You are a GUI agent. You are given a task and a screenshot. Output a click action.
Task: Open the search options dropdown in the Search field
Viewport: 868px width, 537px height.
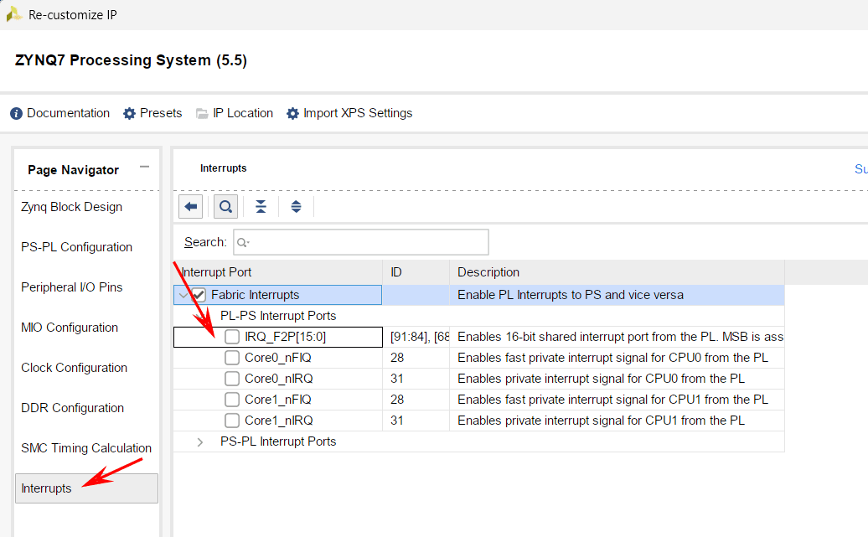(244, 242)
